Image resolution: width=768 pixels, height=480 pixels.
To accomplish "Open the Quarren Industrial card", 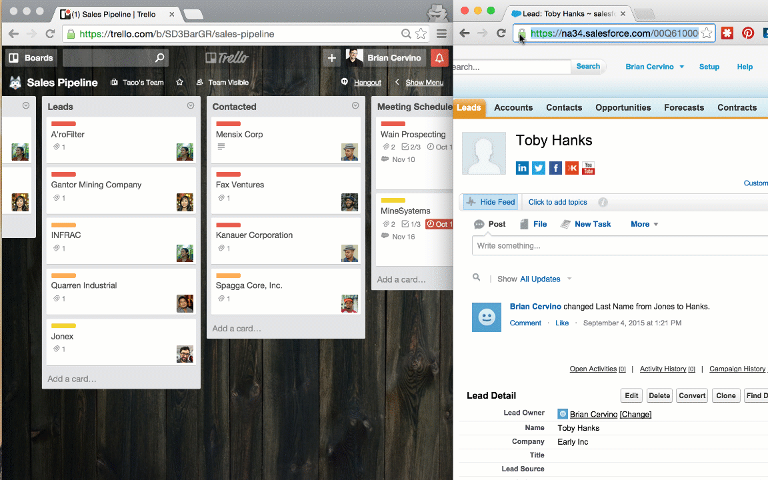I will (121, 291).
